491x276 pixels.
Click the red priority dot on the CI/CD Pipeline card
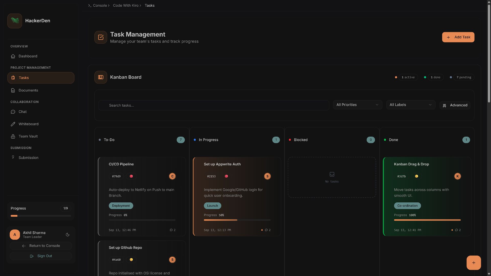(x=131, y=176)
